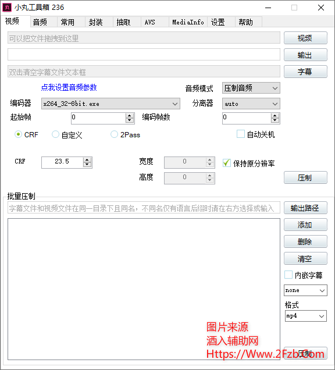
Task: Open the 编码器 x264 dropdown
Action: pos(111,104)
